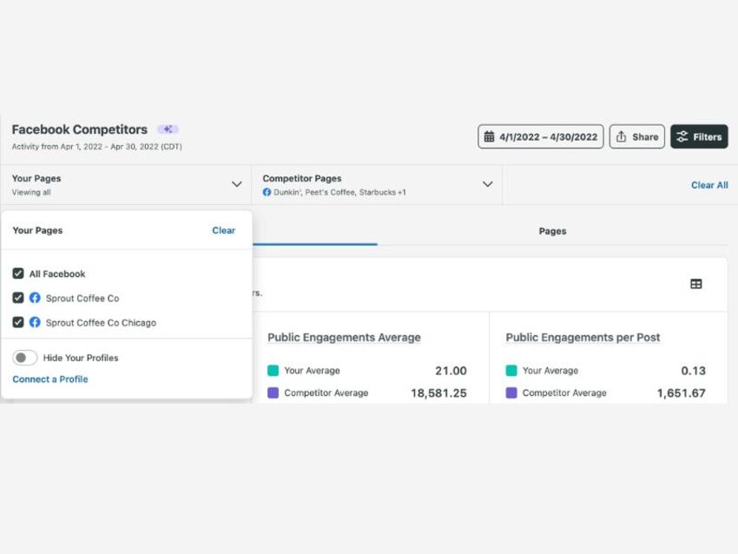Enable the Hide Your Profiles toggle
The image size is (738, 554).
click(24, 358)
